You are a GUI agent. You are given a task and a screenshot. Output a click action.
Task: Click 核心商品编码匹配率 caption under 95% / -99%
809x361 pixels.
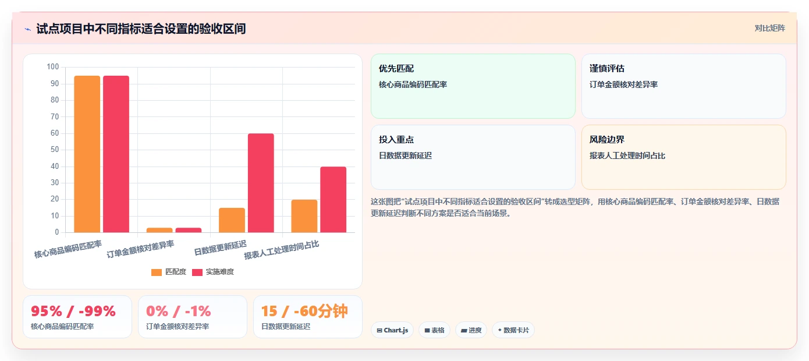click(62, 327)
